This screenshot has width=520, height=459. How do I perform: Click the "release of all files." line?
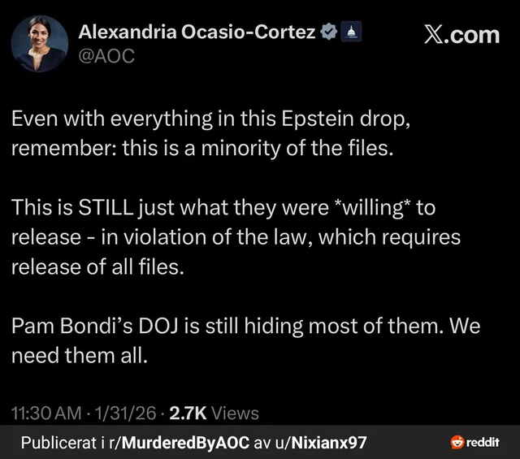click(x=97, y=266)
